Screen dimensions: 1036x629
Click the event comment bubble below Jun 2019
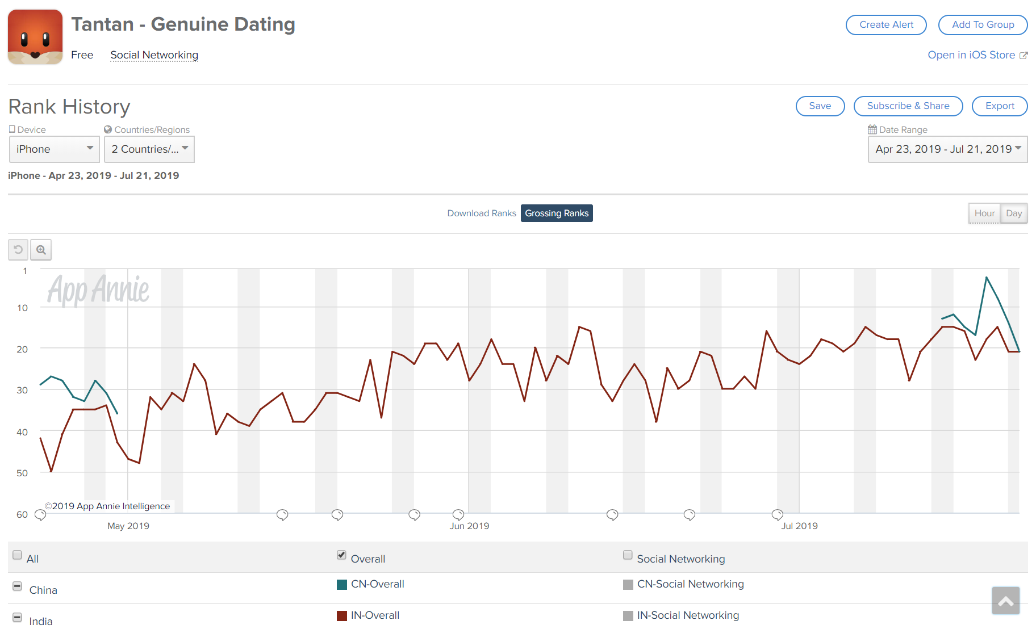[x=458, y=514]
